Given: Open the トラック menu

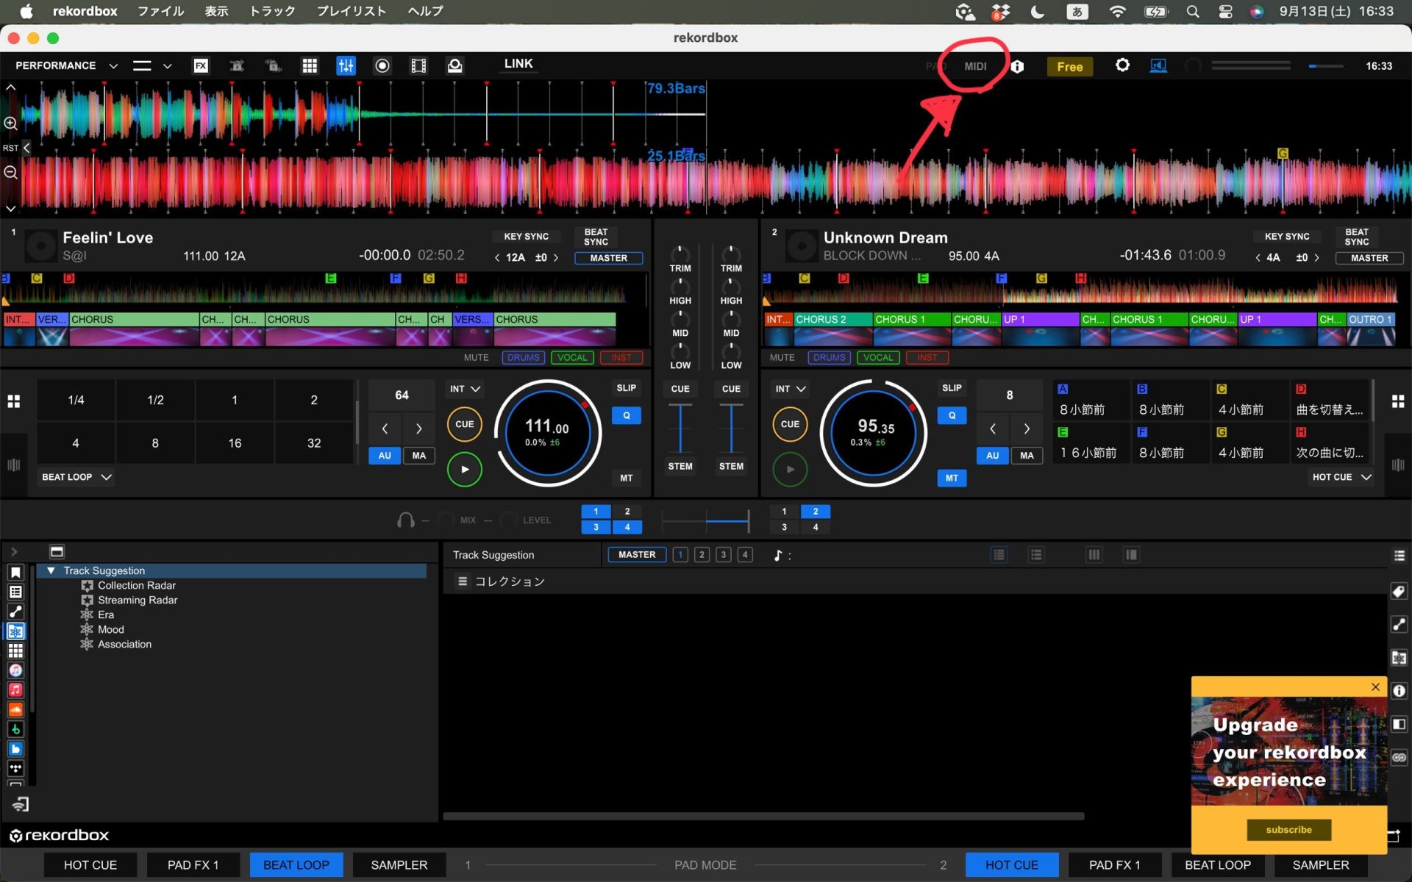Looking at the screenshot, I should 272,11.
